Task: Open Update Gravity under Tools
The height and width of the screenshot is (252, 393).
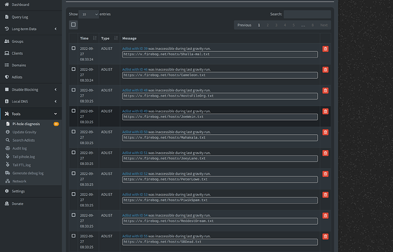Action: (24, 132)
